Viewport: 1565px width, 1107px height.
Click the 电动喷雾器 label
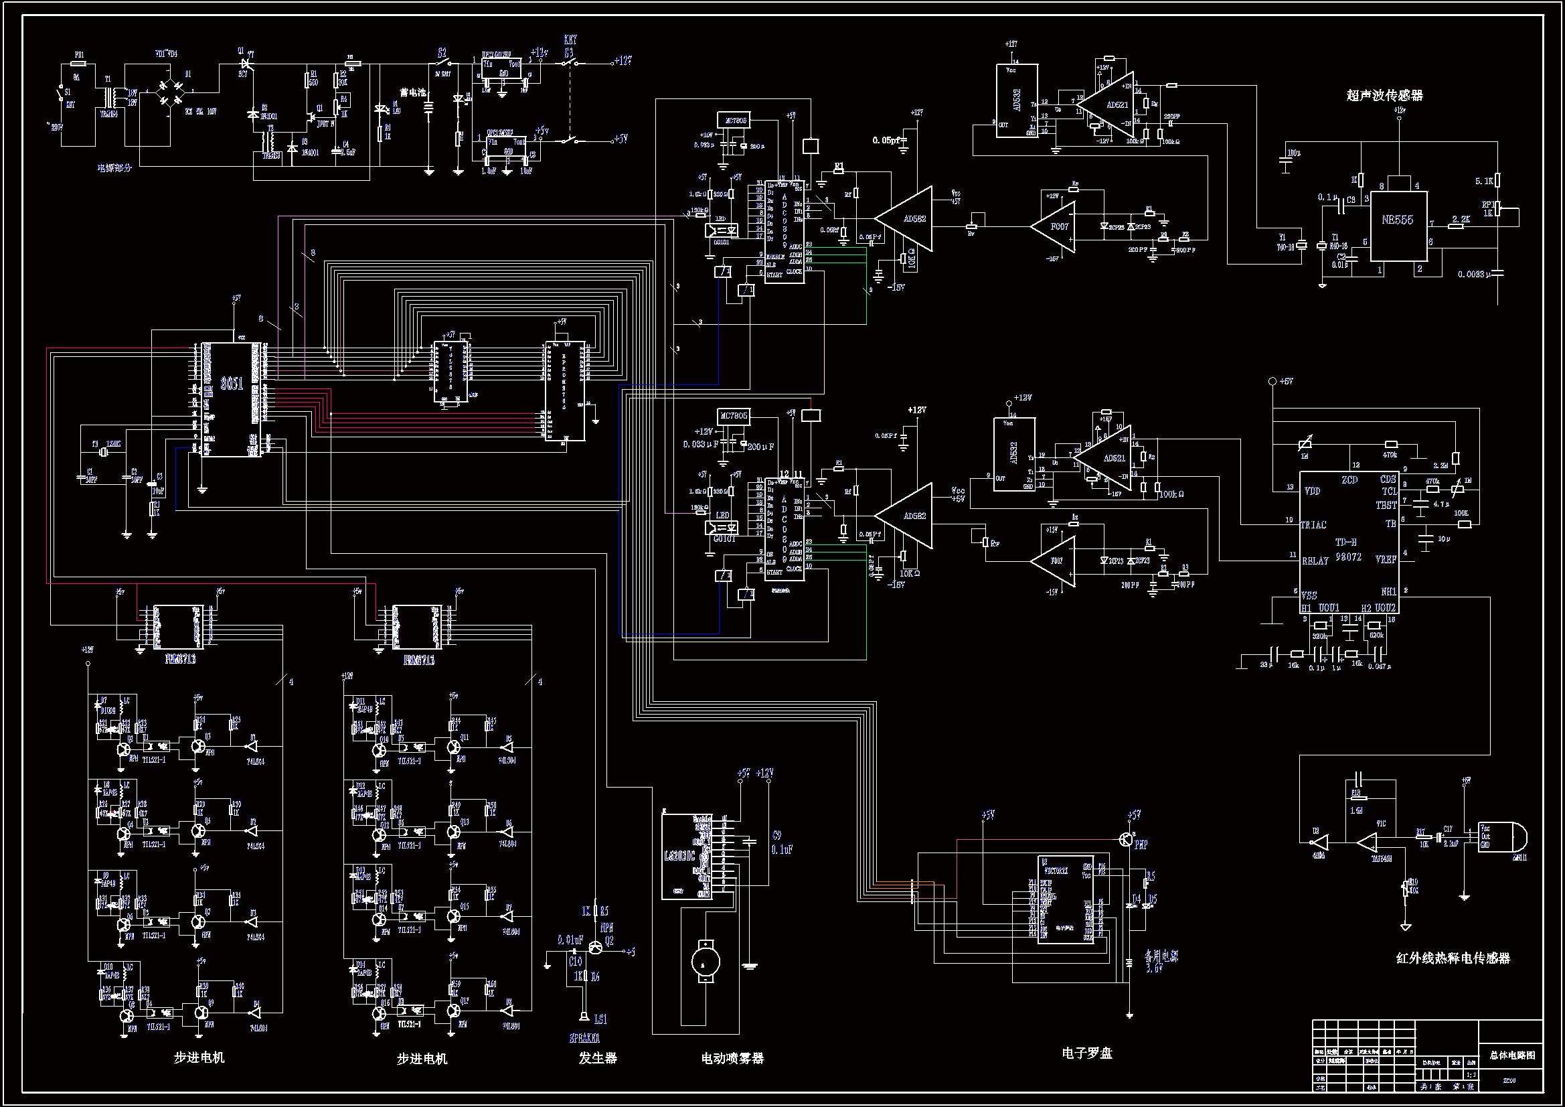[x=732, y=1059]
